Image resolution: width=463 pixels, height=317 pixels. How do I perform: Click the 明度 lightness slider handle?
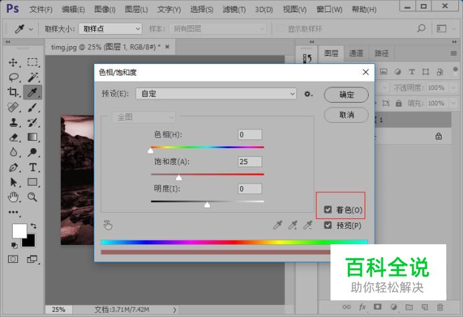click(207, 205)
